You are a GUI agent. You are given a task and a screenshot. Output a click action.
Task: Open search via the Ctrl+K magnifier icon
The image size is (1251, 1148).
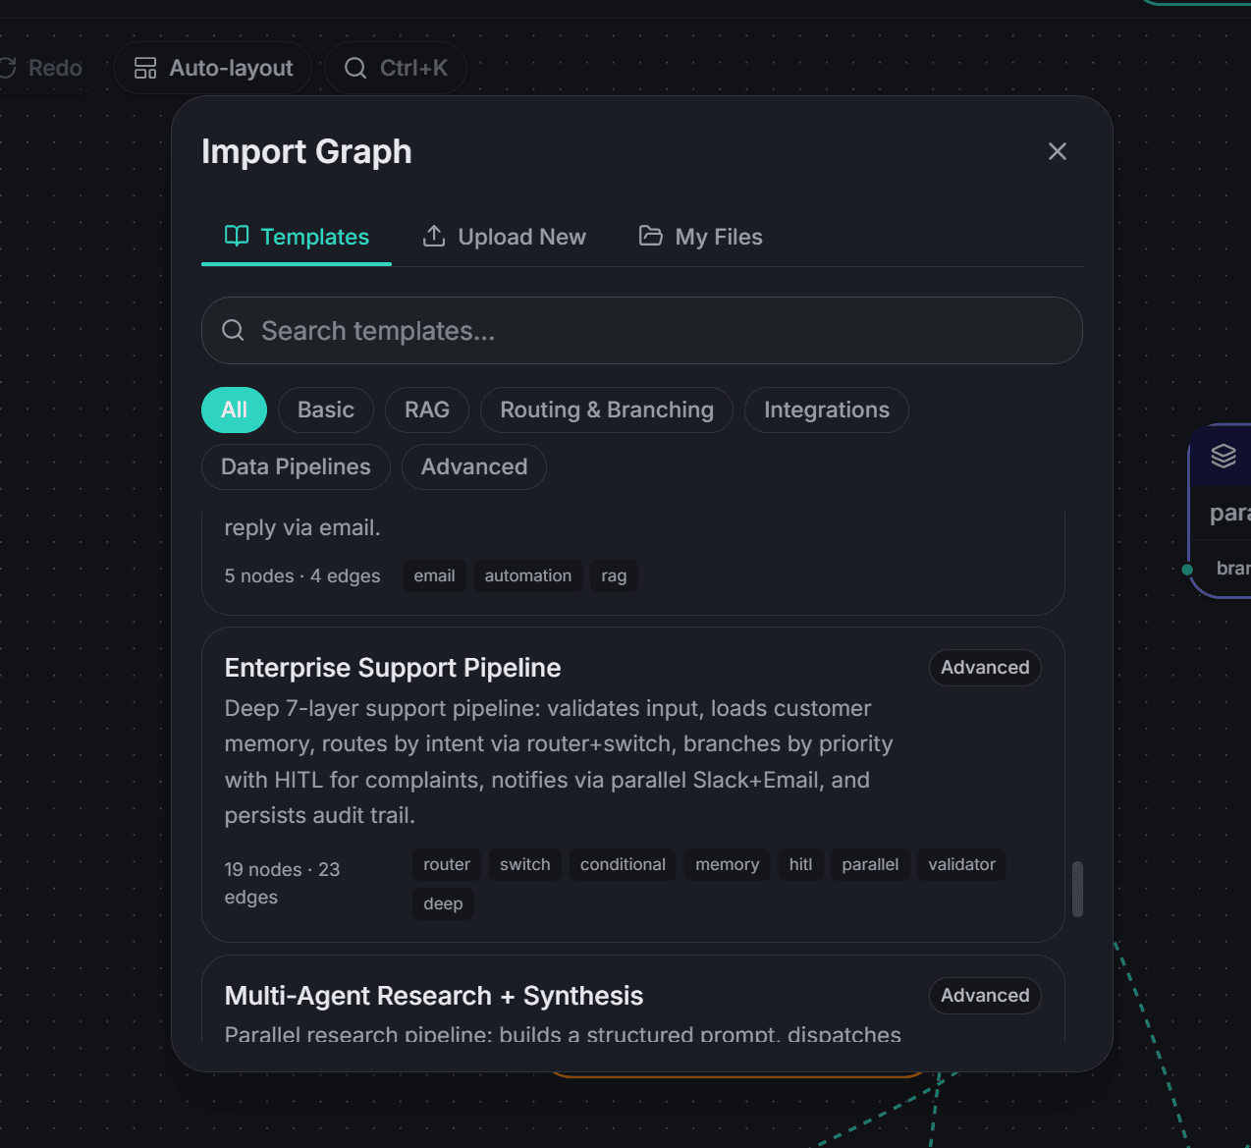point(354,68)
